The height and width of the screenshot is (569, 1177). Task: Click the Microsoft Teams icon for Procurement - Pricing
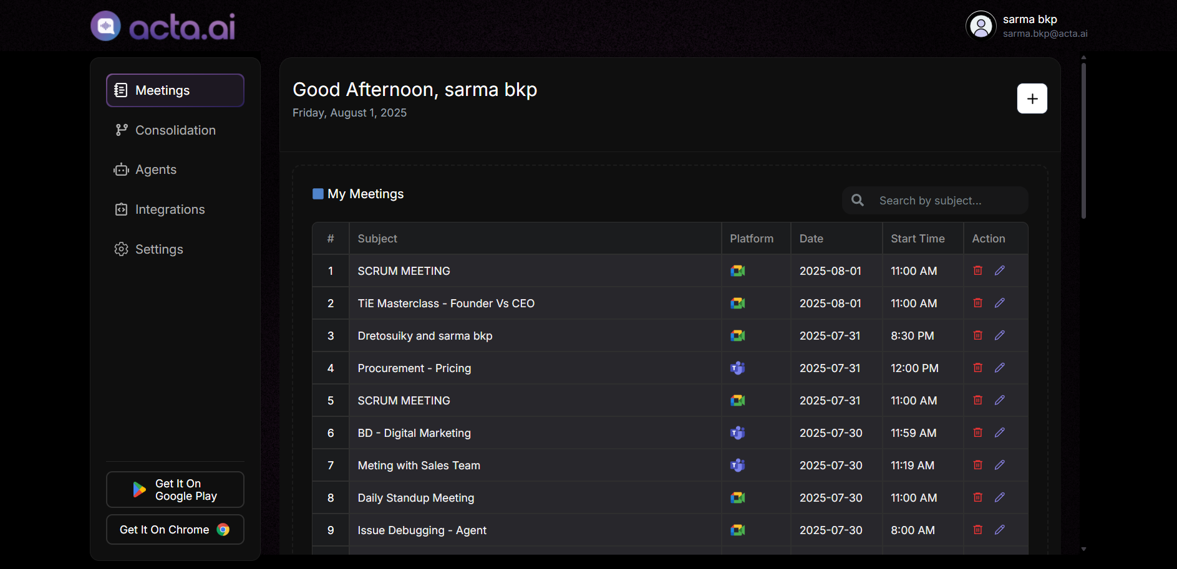click(737, 368)
